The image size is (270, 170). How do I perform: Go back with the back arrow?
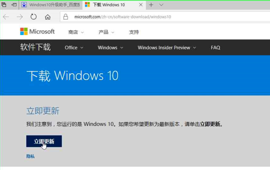point(6,17)
